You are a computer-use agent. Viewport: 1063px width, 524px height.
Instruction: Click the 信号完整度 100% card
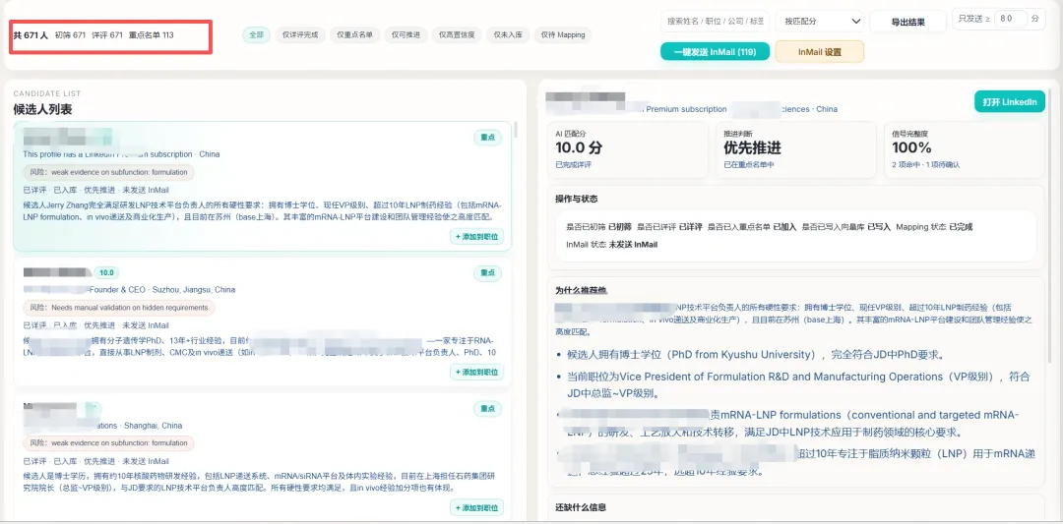(x=964, y=149)
